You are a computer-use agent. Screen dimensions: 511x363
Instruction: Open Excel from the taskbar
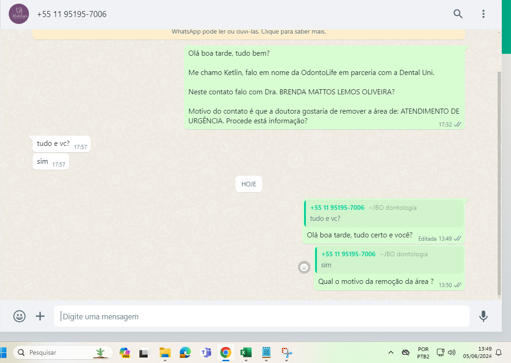246,352
